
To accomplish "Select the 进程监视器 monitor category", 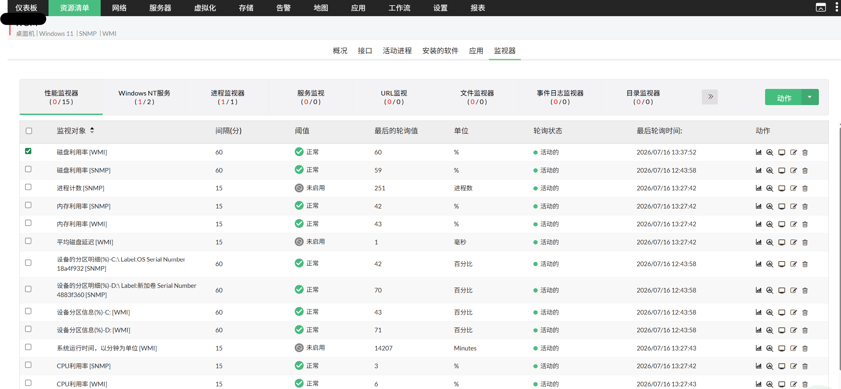I will 227,97.
